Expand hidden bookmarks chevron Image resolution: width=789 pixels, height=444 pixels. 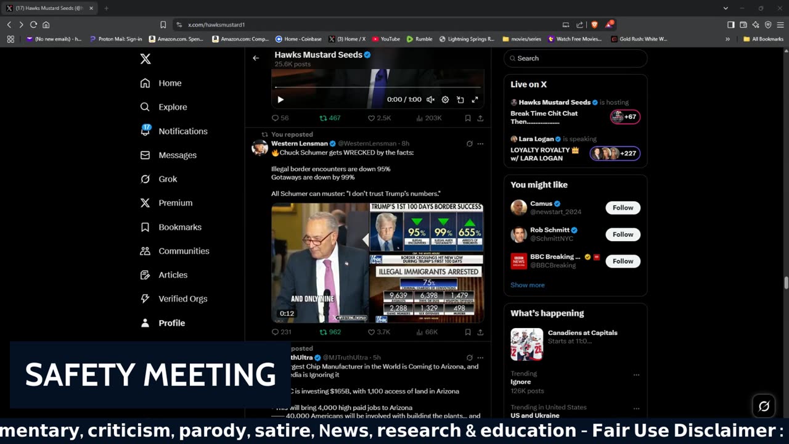click(727, 39)
